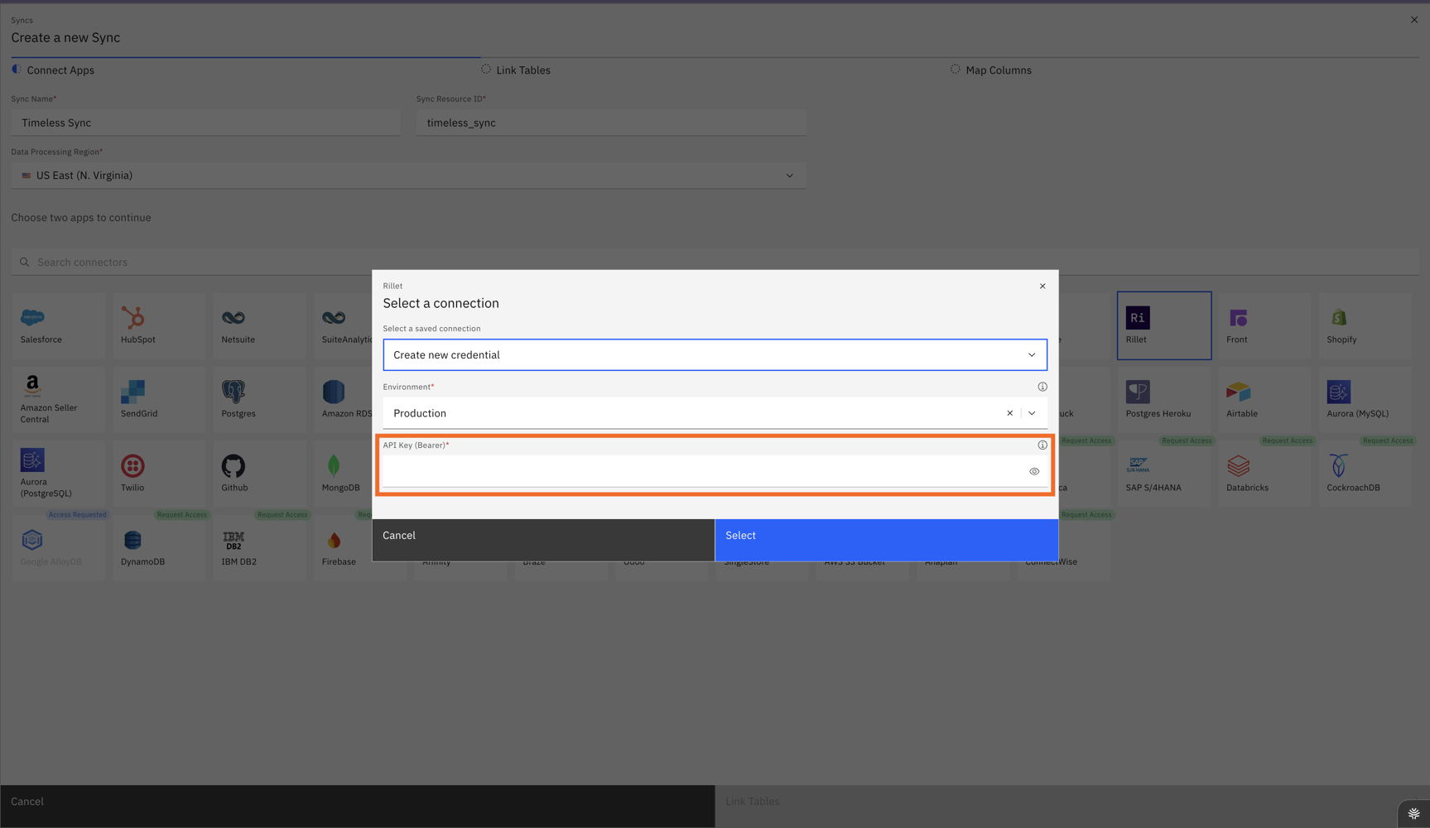Pick the Github connector icon

point(234,466)
